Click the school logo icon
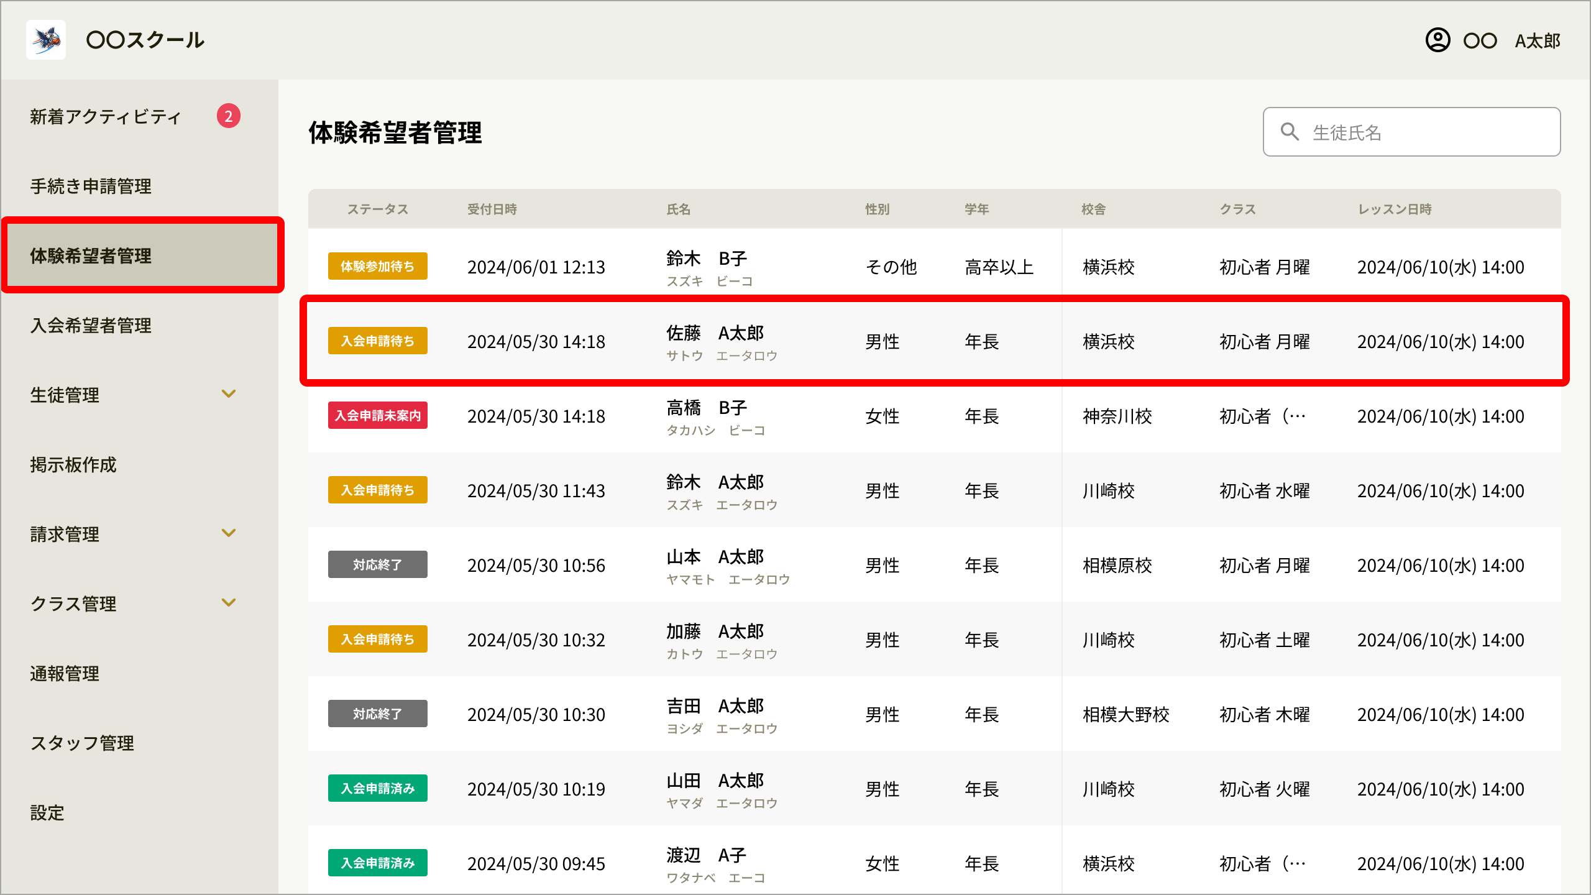Screen dimensions: 1591x895 click(x=46, y=40)
